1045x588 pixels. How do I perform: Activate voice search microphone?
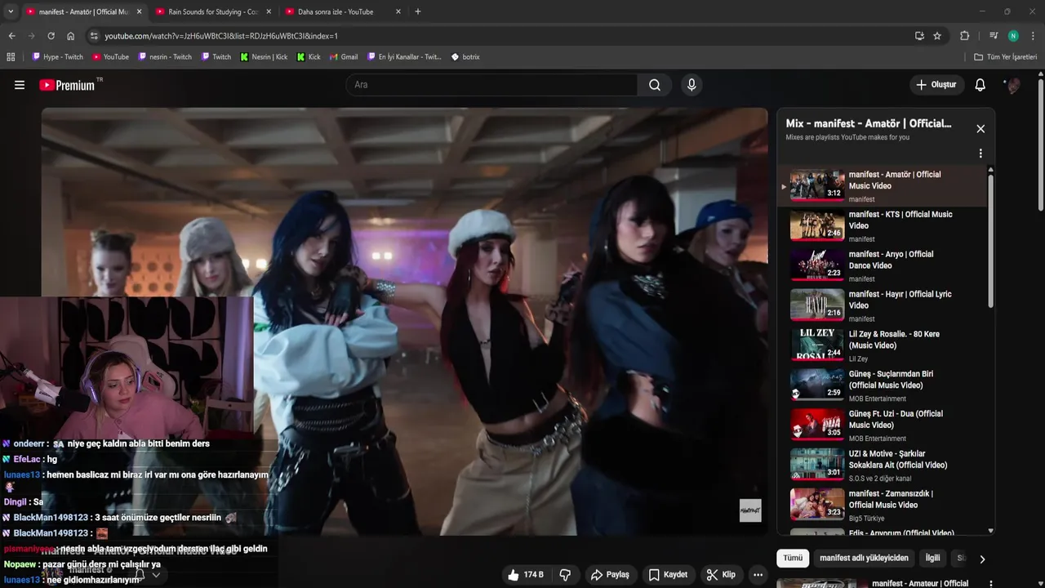(x=691, y=85)
